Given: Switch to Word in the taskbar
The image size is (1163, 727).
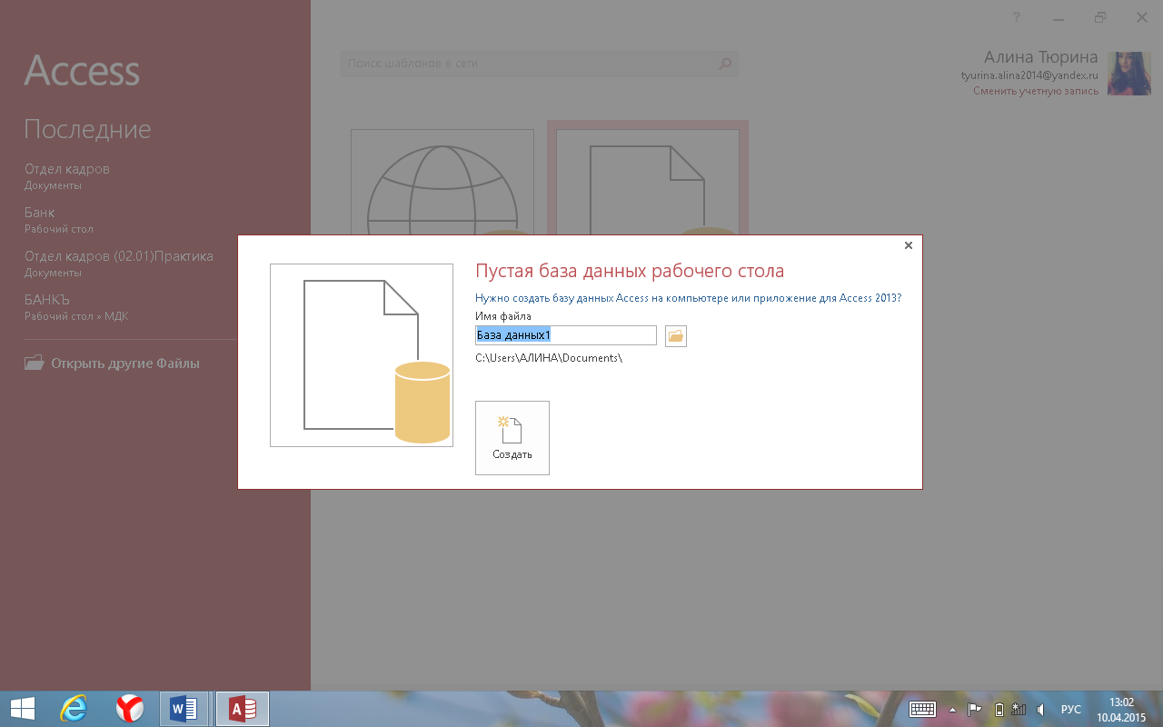Looking at the screenshot, I should tap(184, 709).
